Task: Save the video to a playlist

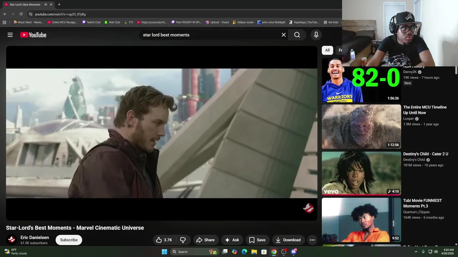Action: pos(257,240)
